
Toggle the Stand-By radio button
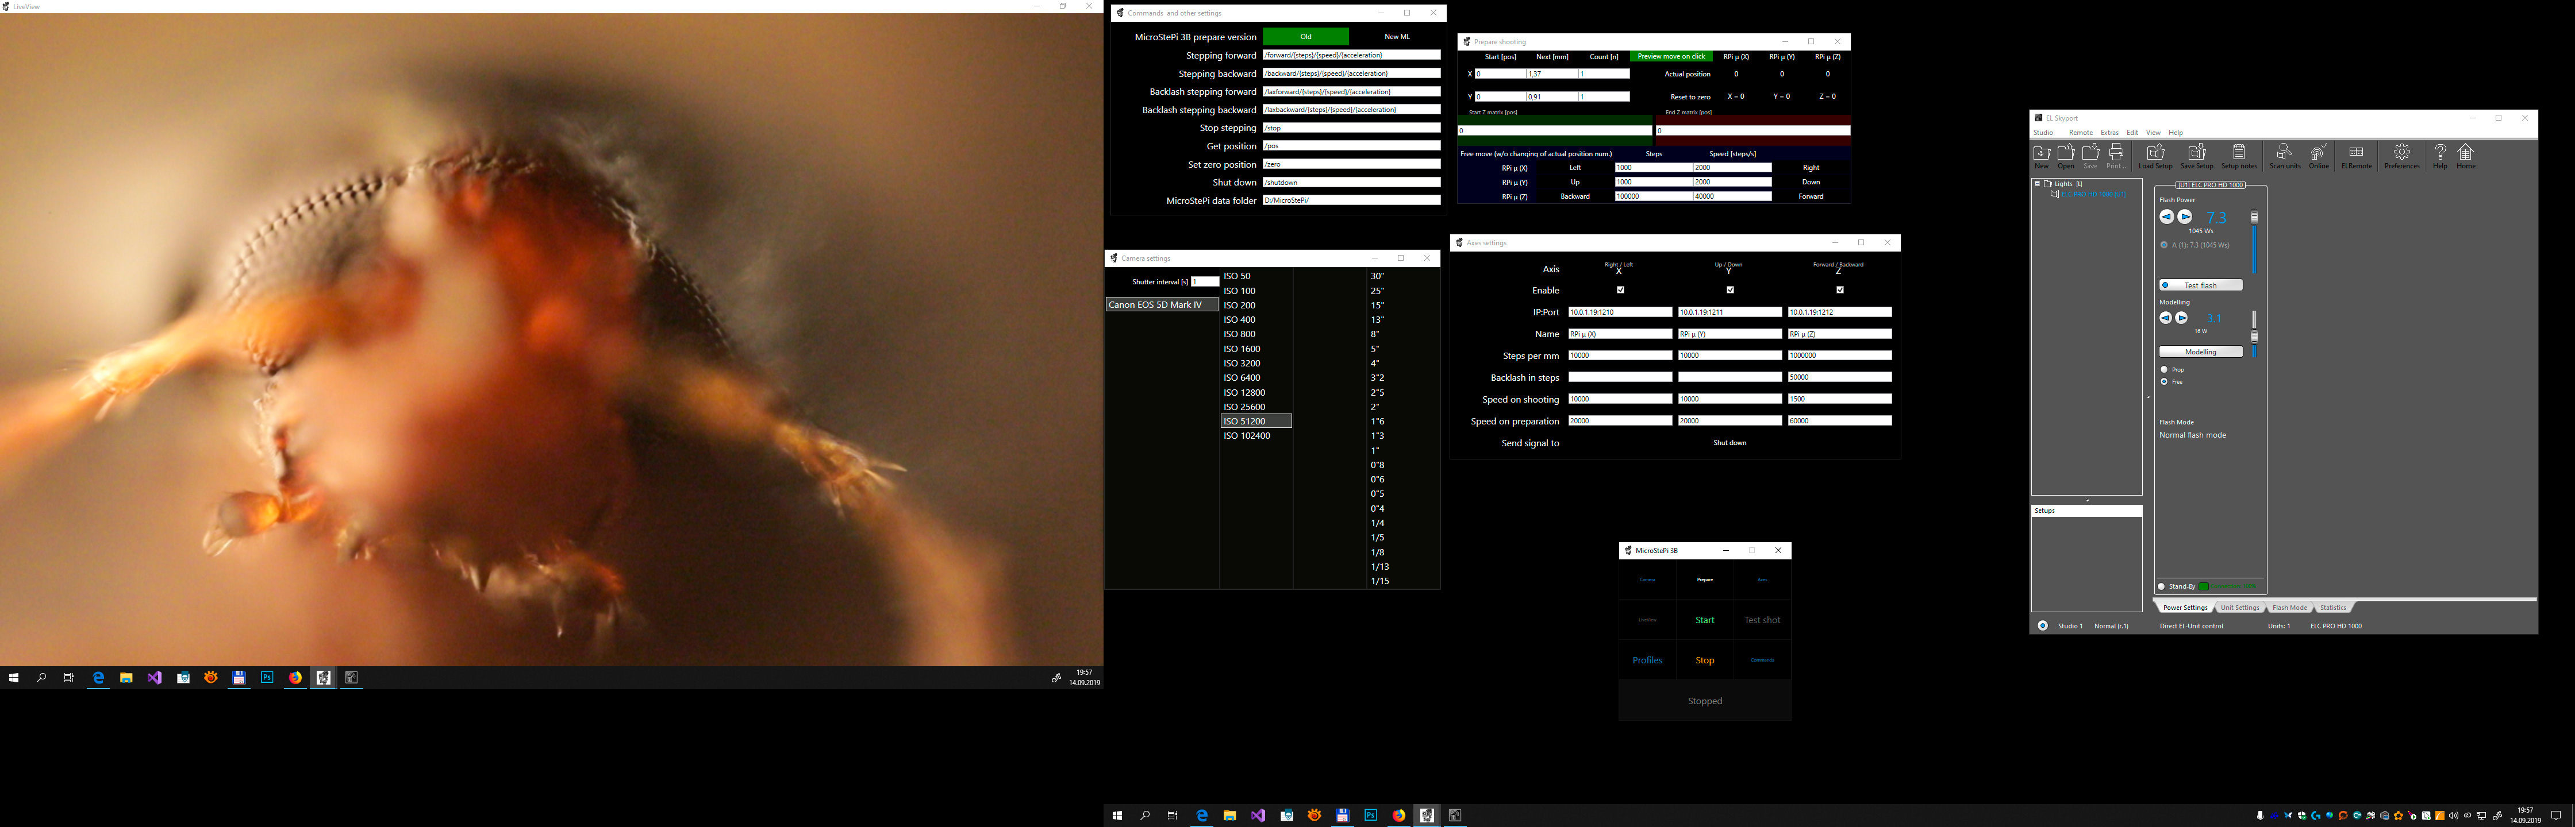point(2161,586)
